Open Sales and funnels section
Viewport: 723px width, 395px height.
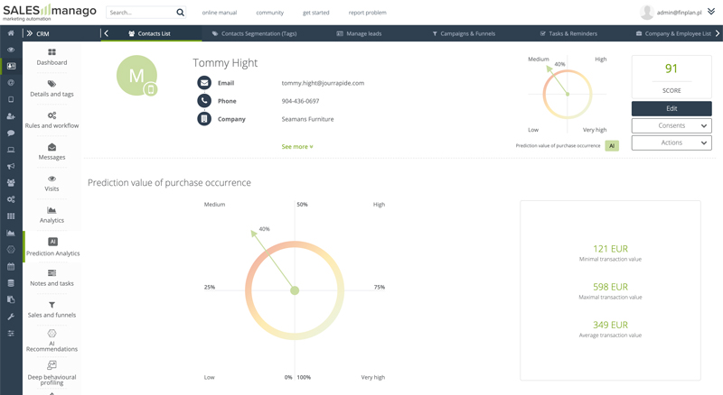[x=52, y=310]
